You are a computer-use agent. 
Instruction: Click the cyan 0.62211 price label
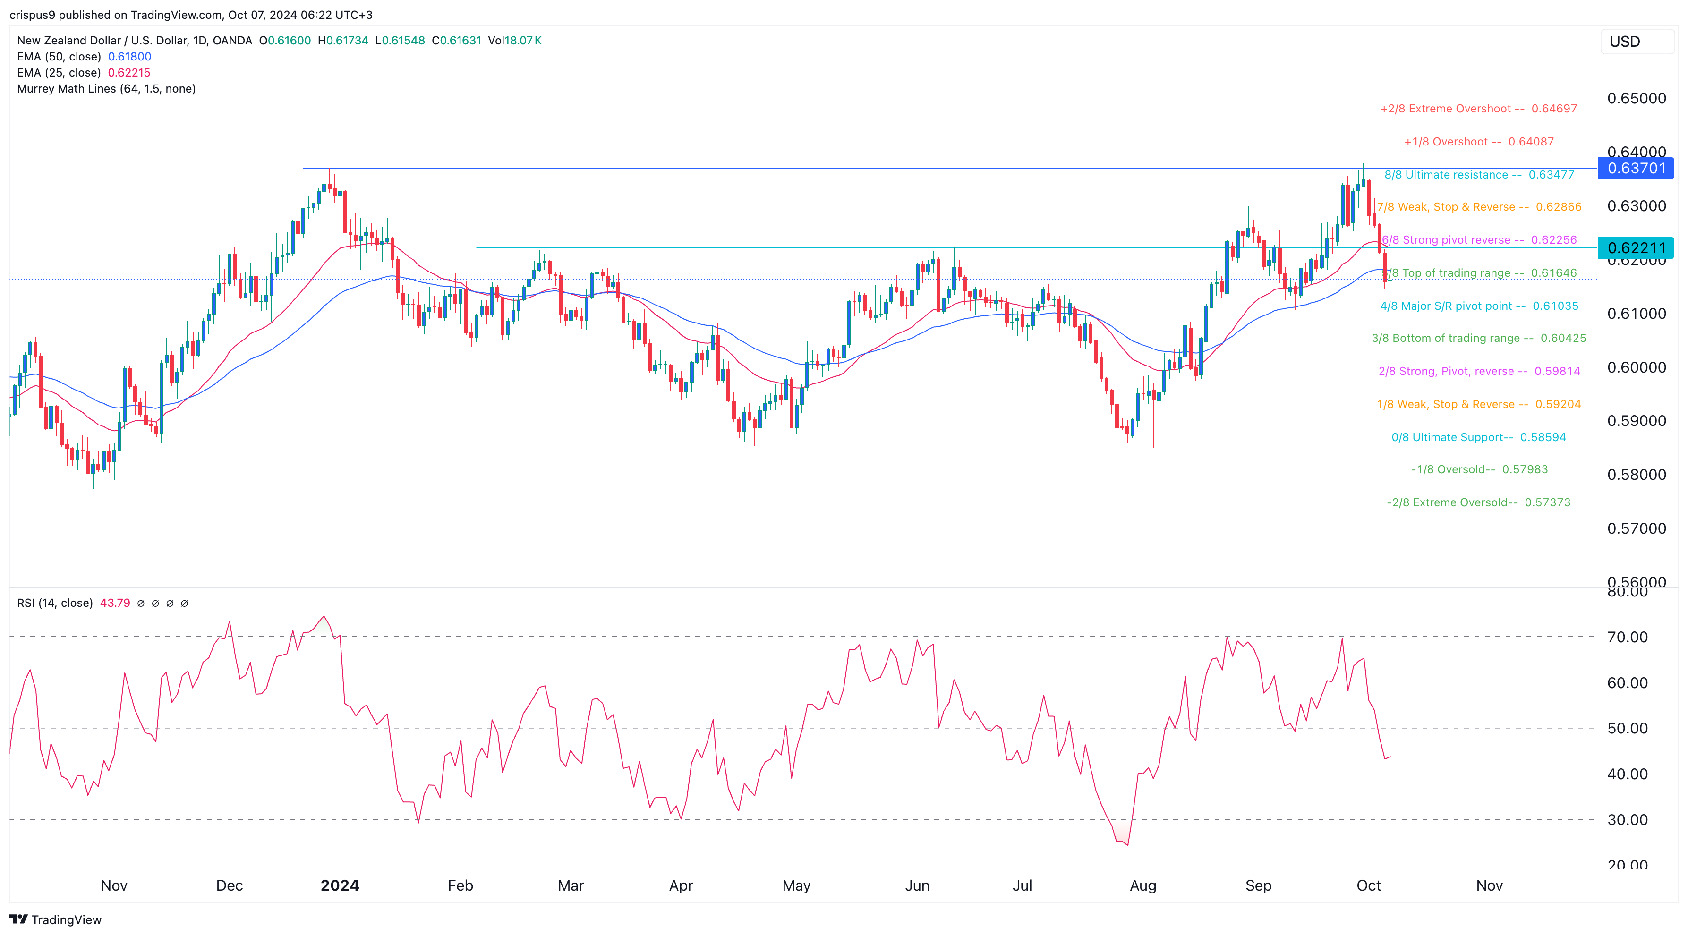tap(1636, 247)
